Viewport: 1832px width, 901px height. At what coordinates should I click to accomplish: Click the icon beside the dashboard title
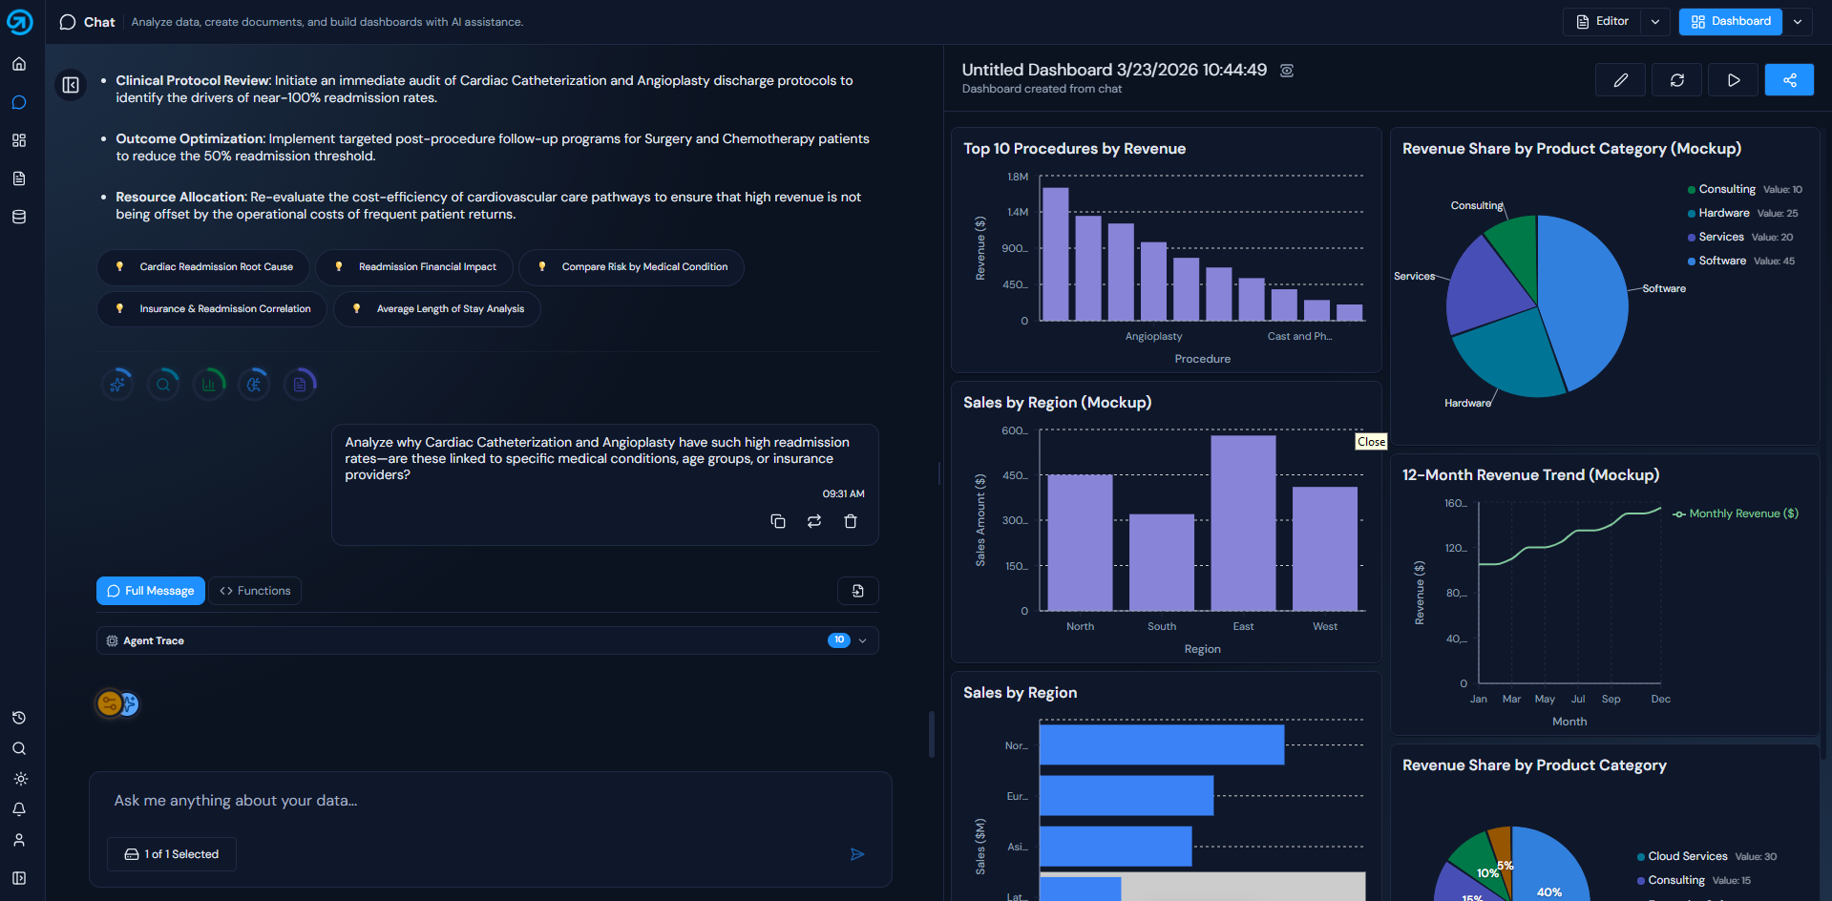click(x=1287, y=71)
